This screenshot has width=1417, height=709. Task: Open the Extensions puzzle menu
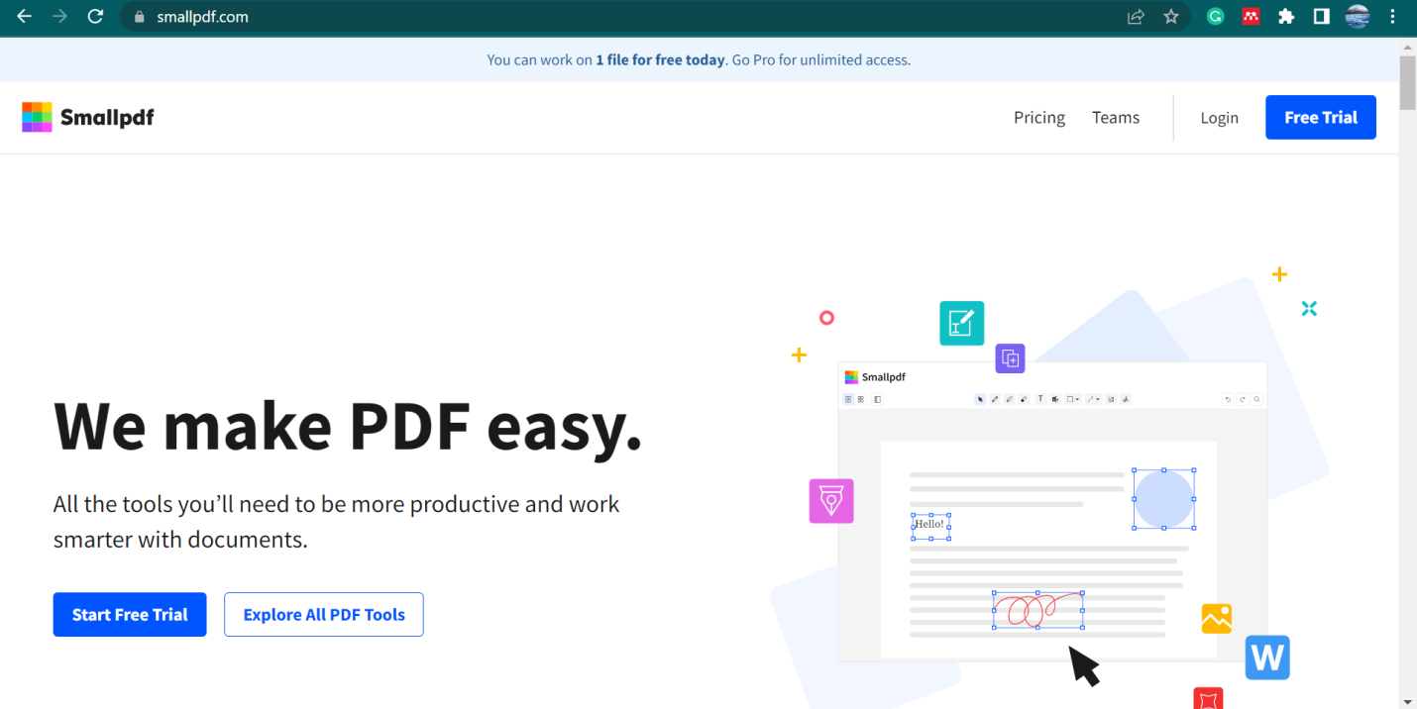point(1286,17)
